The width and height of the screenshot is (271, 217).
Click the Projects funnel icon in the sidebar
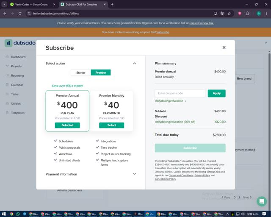pos(7,66)
